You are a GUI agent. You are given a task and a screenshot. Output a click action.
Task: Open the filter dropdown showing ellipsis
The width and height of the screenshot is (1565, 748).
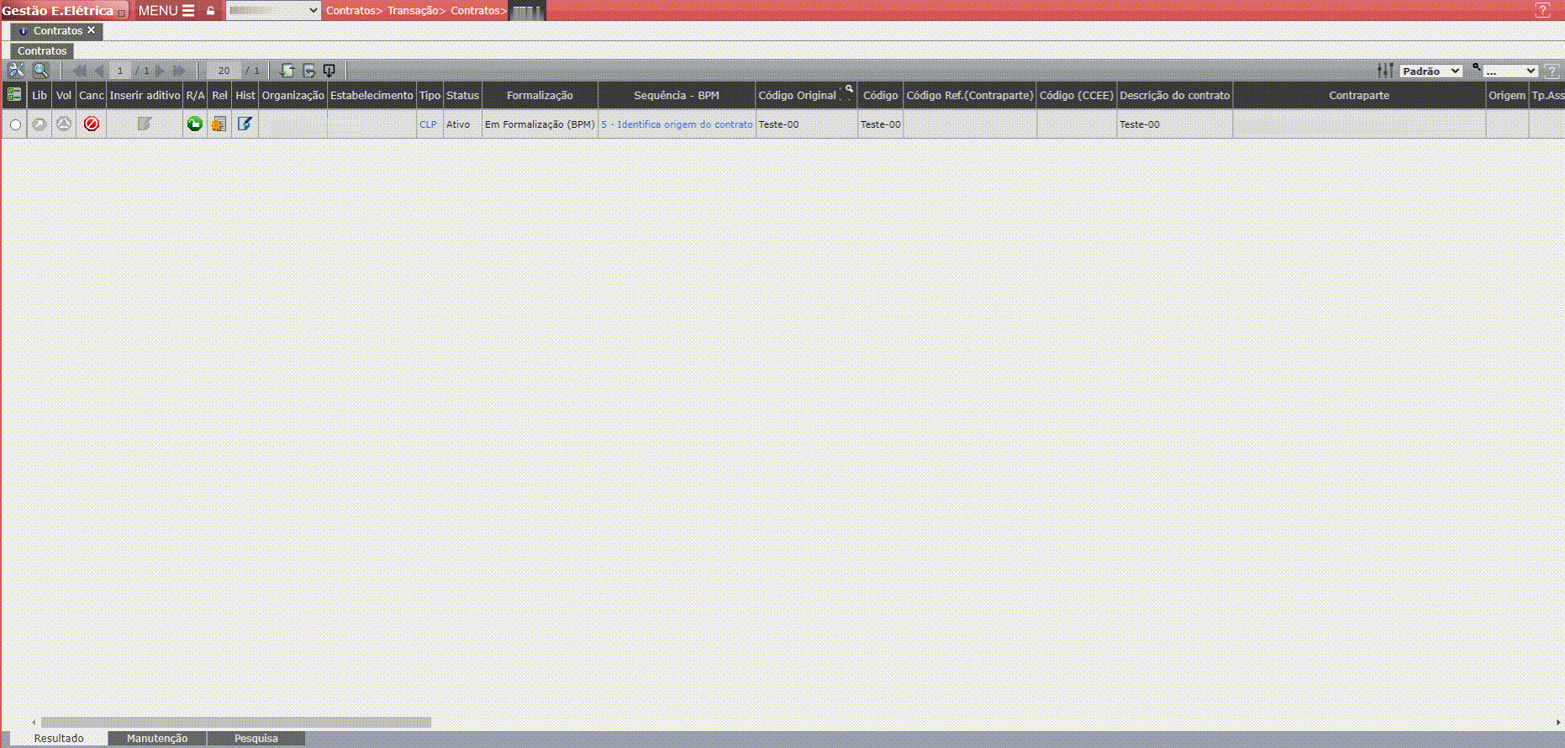point(1510,71)
